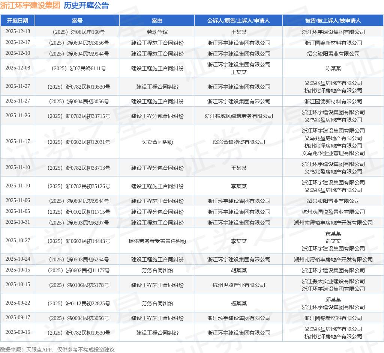Screen dimensions: 384x353
Task: Click the defendant 邱某某
Action: pyautogui.click(x=333, y=300)
